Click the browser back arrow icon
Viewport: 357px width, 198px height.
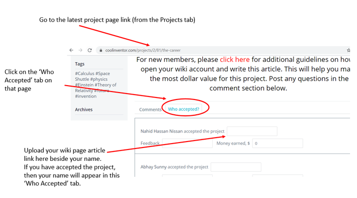pos(71,50)
